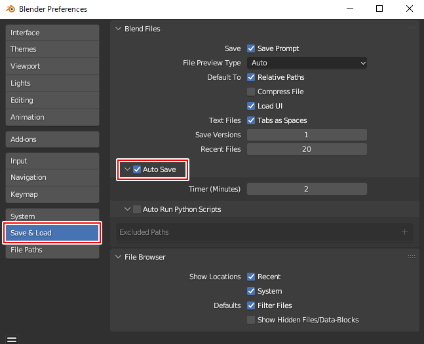Viewport: 424px width, 344px height.
Task: Toggle Show Hidden Files/Data-Blocks checkbox
Action: tap(251, 320)
